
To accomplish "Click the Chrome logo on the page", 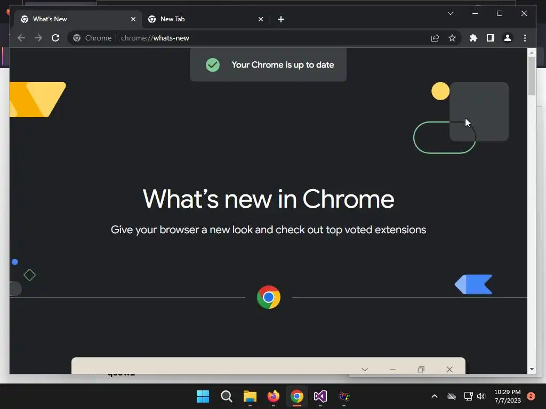I will [x=269, y=297].
